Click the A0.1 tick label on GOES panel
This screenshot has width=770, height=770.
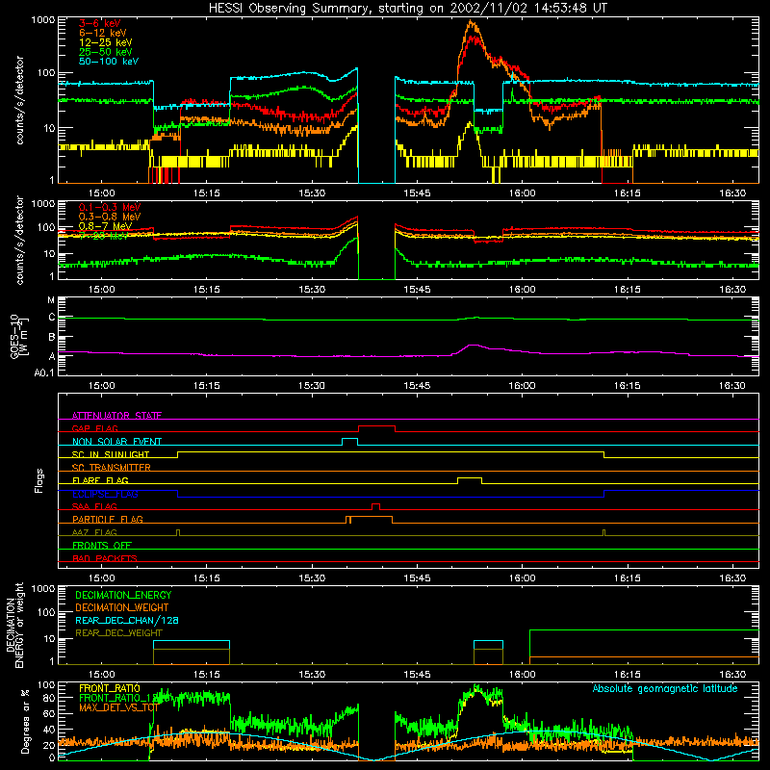(x=44, y=372)
